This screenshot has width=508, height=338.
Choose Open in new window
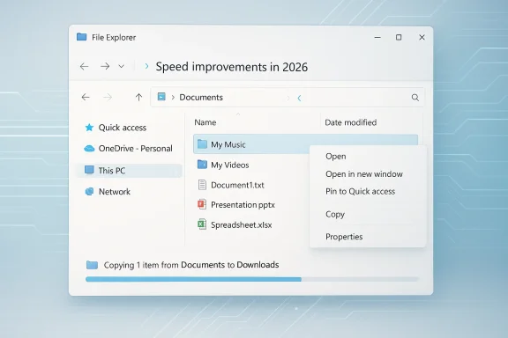[x=364, y=174]
